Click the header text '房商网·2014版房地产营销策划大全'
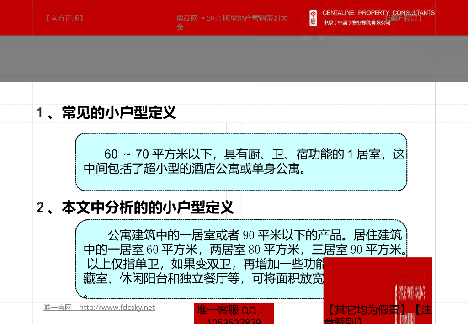The height and width of the screenshot is (324, 468). coord(232,22)
